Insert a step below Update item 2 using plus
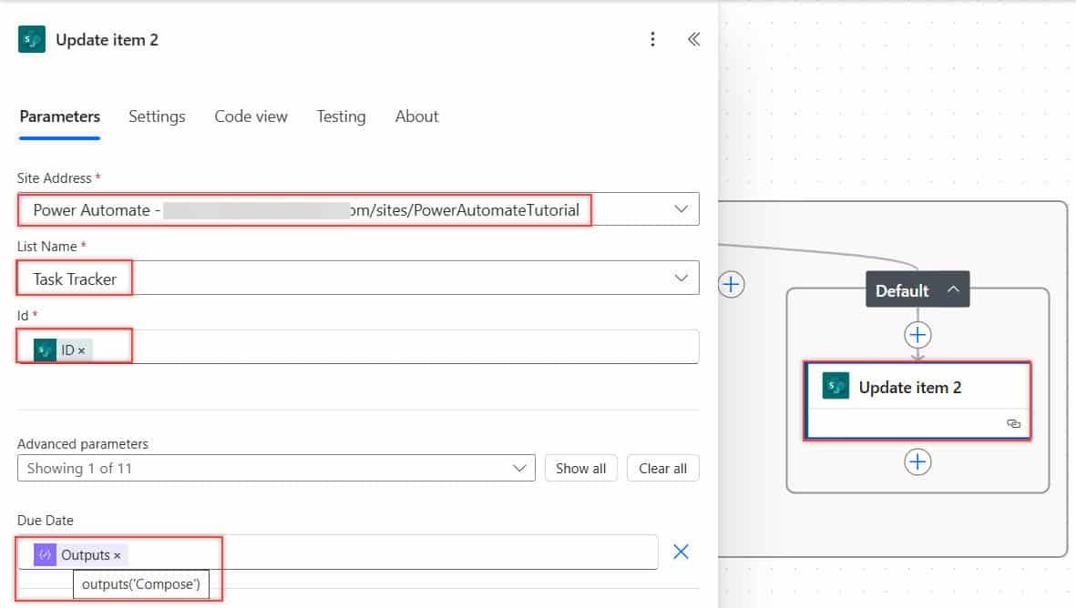1076x608 pixels. (x=917, y=461)
